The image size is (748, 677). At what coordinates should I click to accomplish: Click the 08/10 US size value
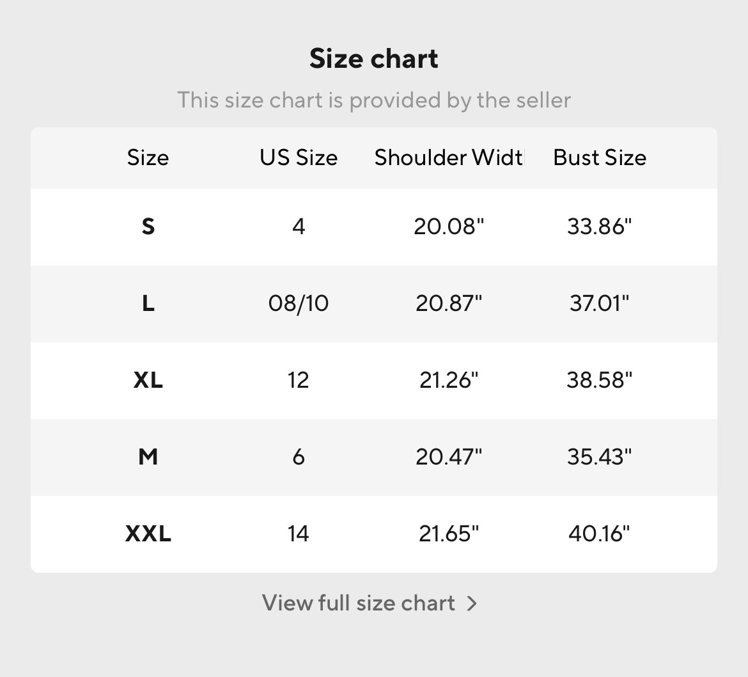[x=299, y=303]
